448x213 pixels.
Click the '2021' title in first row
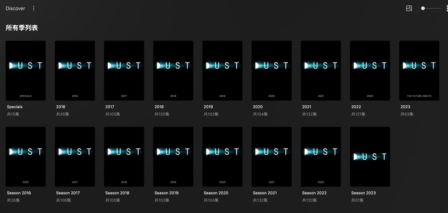tap(307, 107)
